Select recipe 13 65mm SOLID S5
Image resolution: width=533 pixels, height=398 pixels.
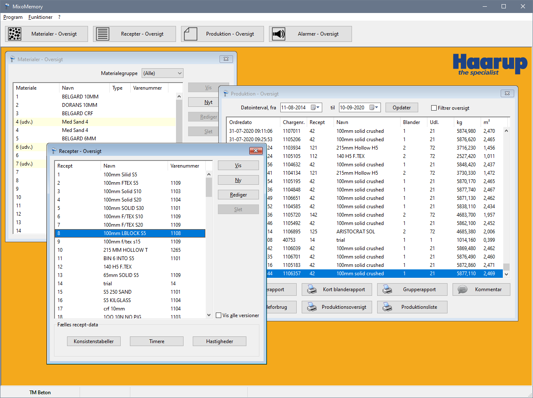(x=130, y=275)
